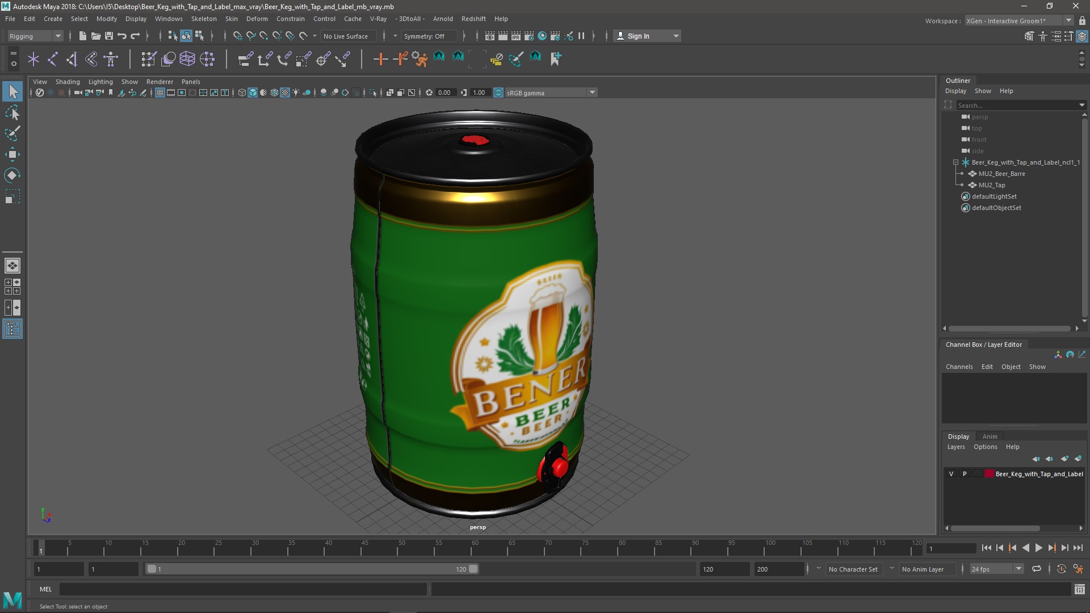Toggle snap to curves icon
1090x613 pixels.
[250, 36]
